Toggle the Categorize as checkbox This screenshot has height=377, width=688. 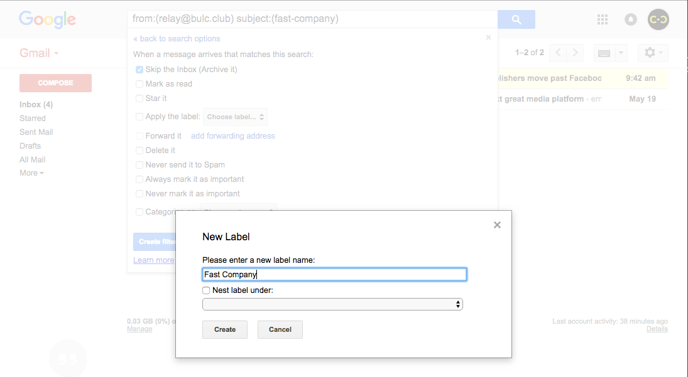(139, 212)
